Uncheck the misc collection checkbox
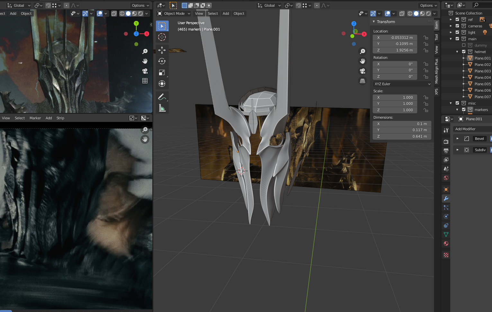 pos(457,103)
